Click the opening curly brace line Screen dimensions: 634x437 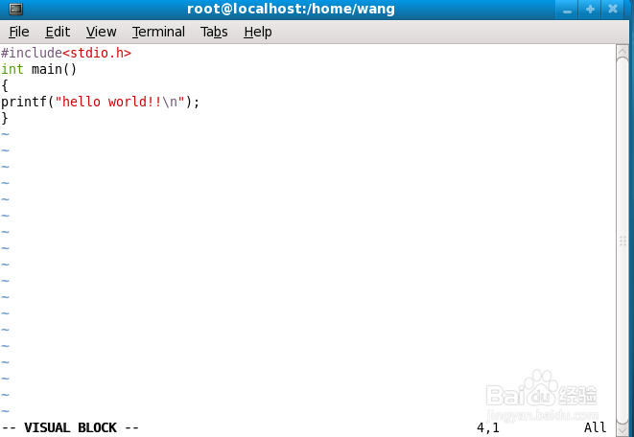[x=5, y=85]
